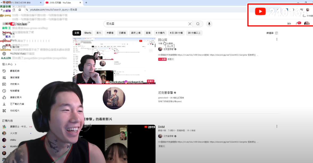Open more options for DAM video
Viewport: 313px width, 163px height.
pos(277,126)
